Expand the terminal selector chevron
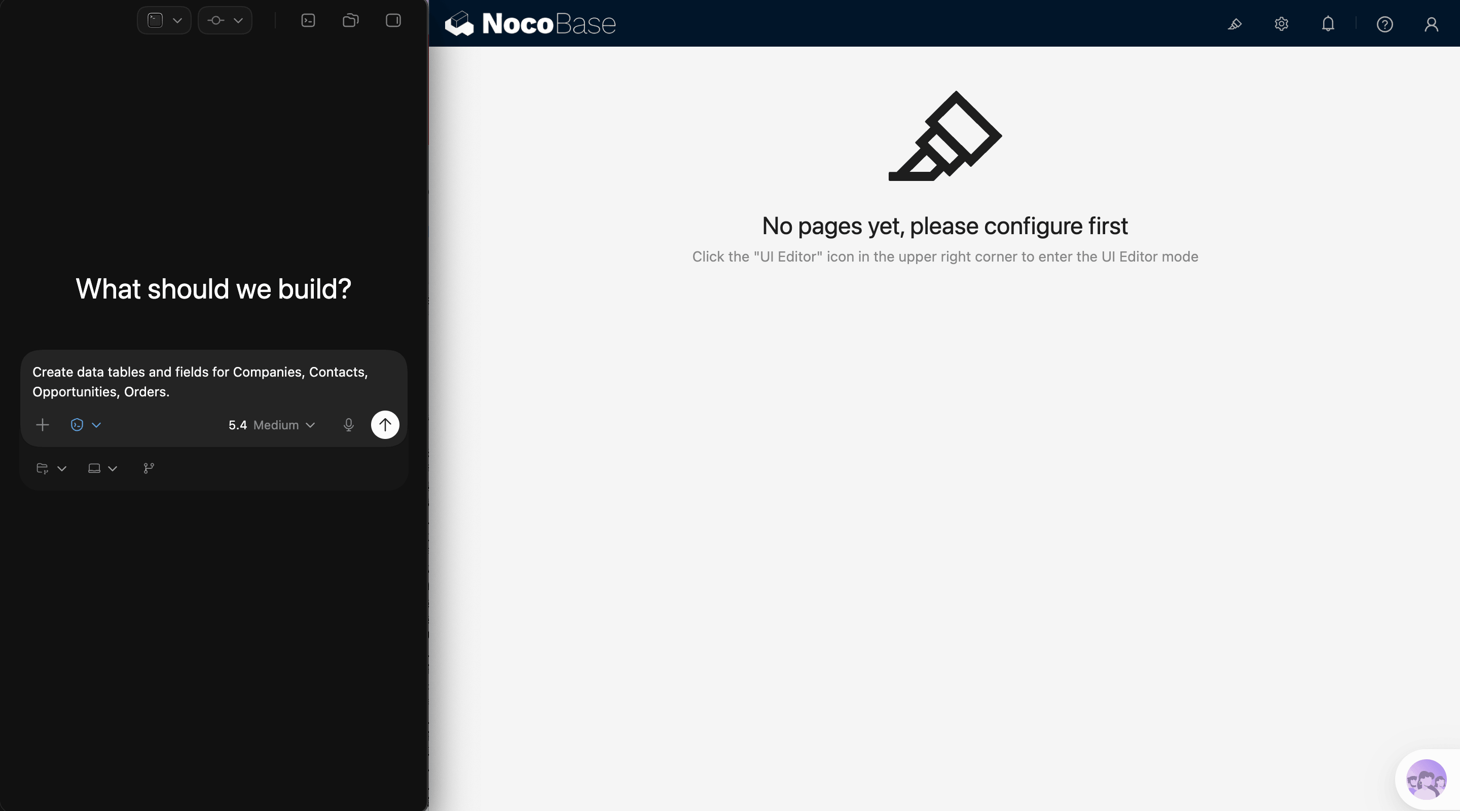The height and width of the screenshot is (811, 1460). point(177,20)
